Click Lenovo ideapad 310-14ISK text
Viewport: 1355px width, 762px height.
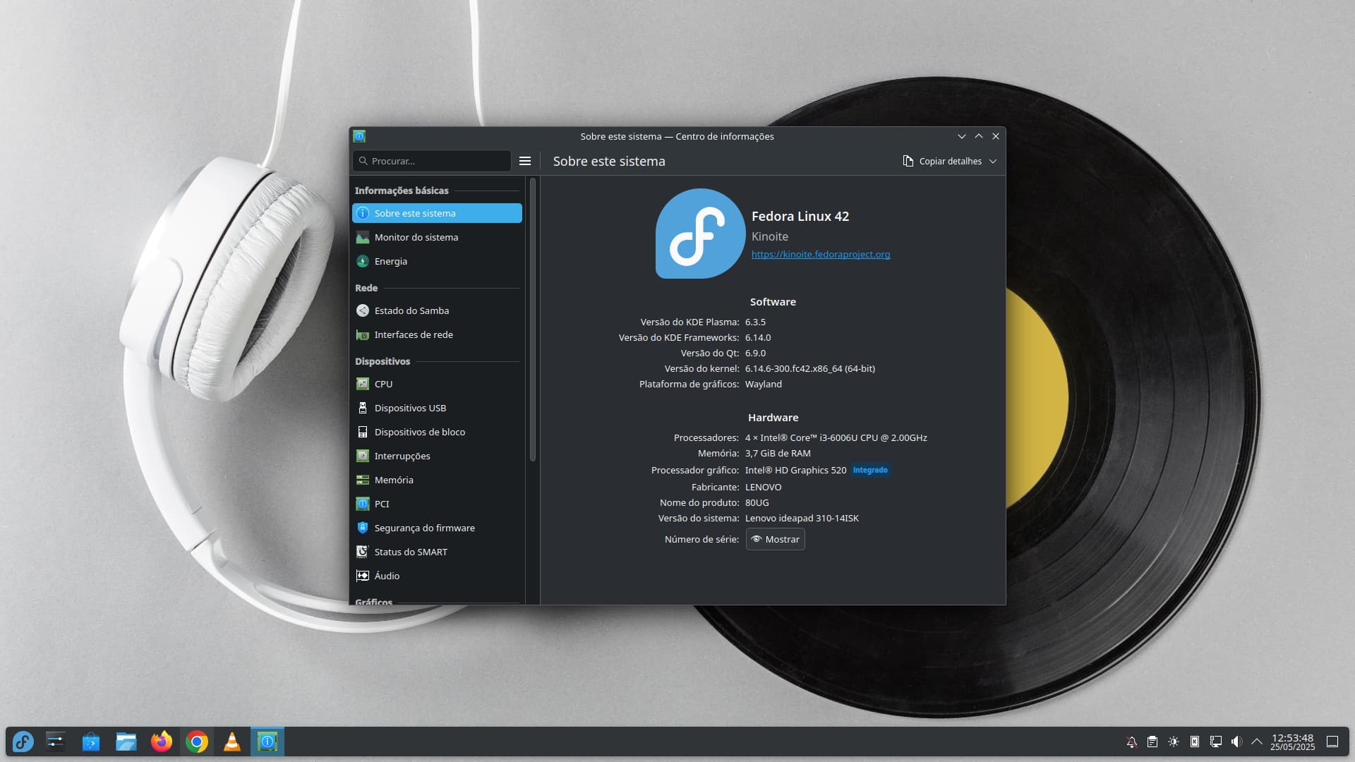coord(802,518)
